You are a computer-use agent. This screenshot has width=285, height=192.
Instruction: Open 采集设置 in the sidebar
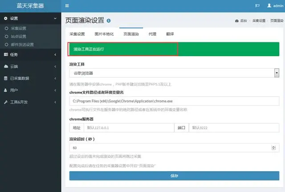(x=19, y=29)
